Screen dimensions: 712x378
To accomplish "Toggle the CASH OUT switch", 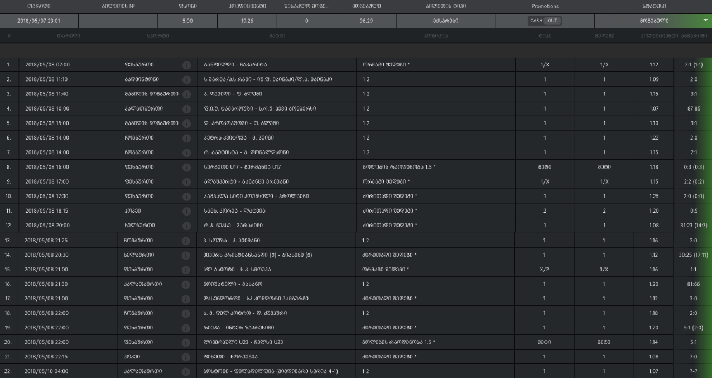I will (545, 21).
